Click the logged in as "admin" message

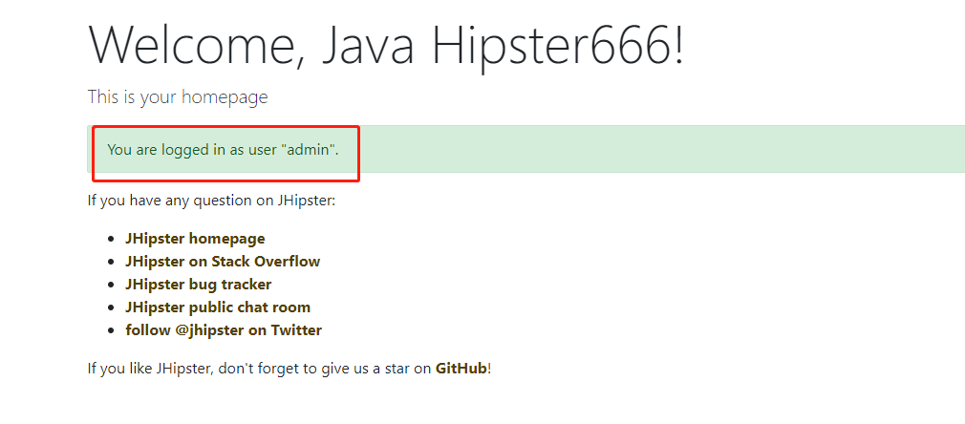[223, 150]
